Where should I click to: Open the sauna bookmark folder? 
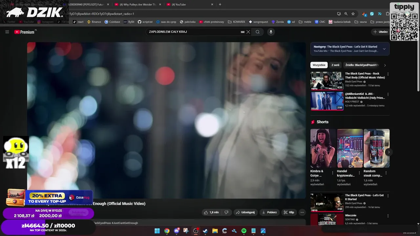tap(360, 22)
